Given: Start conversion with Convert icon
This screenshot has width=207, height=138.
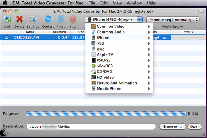Looking at the screenshot, I should click(48, 19).
